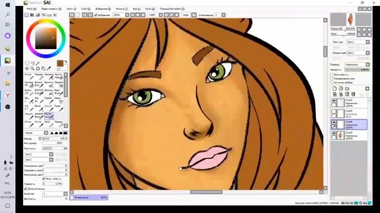Image resolution: width=380 pixels, height=213 pixels.
Task: Delete the selected layer with trash icon
Action: (x=353, y=94)
